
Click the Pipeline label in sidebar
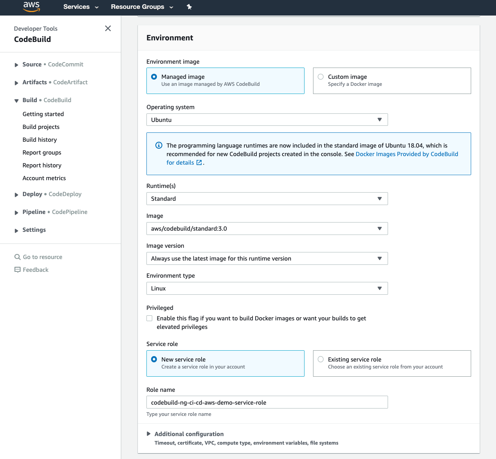click(x=34, y=212)
